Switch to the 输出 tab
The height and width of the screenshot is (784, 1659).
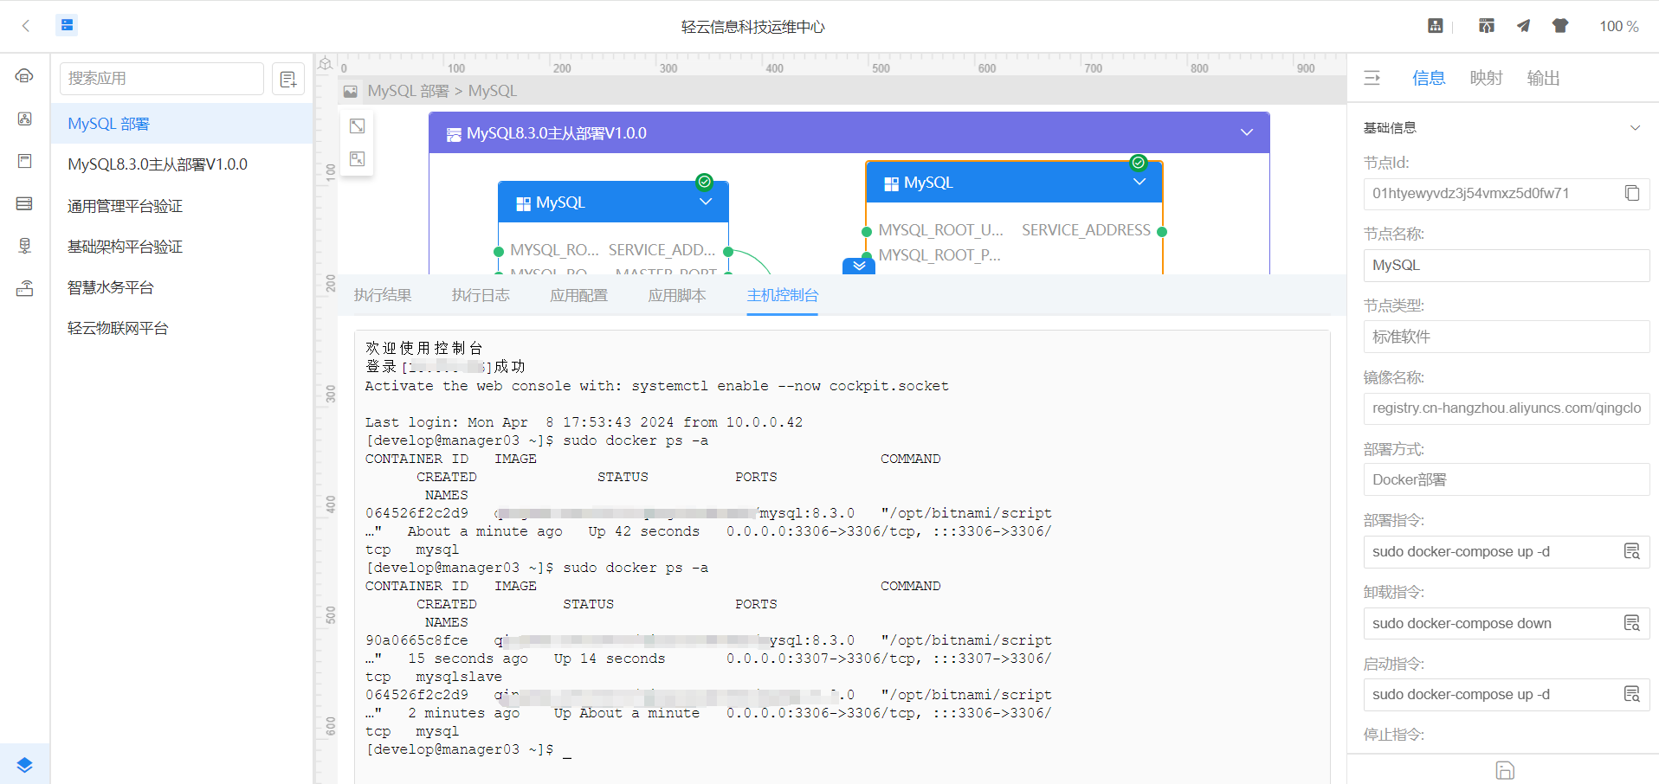click(x=1543, y=78)
